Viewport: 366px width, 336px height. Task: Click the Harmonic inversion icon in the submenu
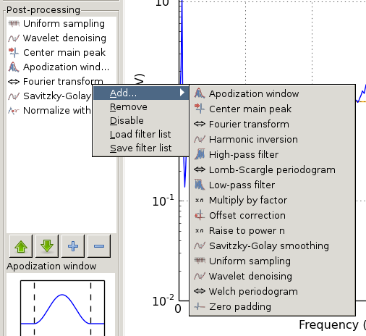[x=200, y=139]
